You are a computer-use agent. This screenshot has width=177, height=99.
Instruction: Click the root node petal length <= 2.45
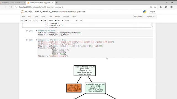coord(85,71)
